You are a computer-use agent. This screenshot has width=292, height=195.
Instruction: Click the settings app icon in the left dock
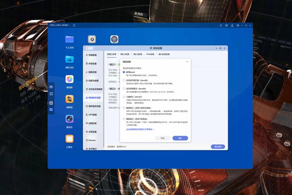[x=51, y=103]
